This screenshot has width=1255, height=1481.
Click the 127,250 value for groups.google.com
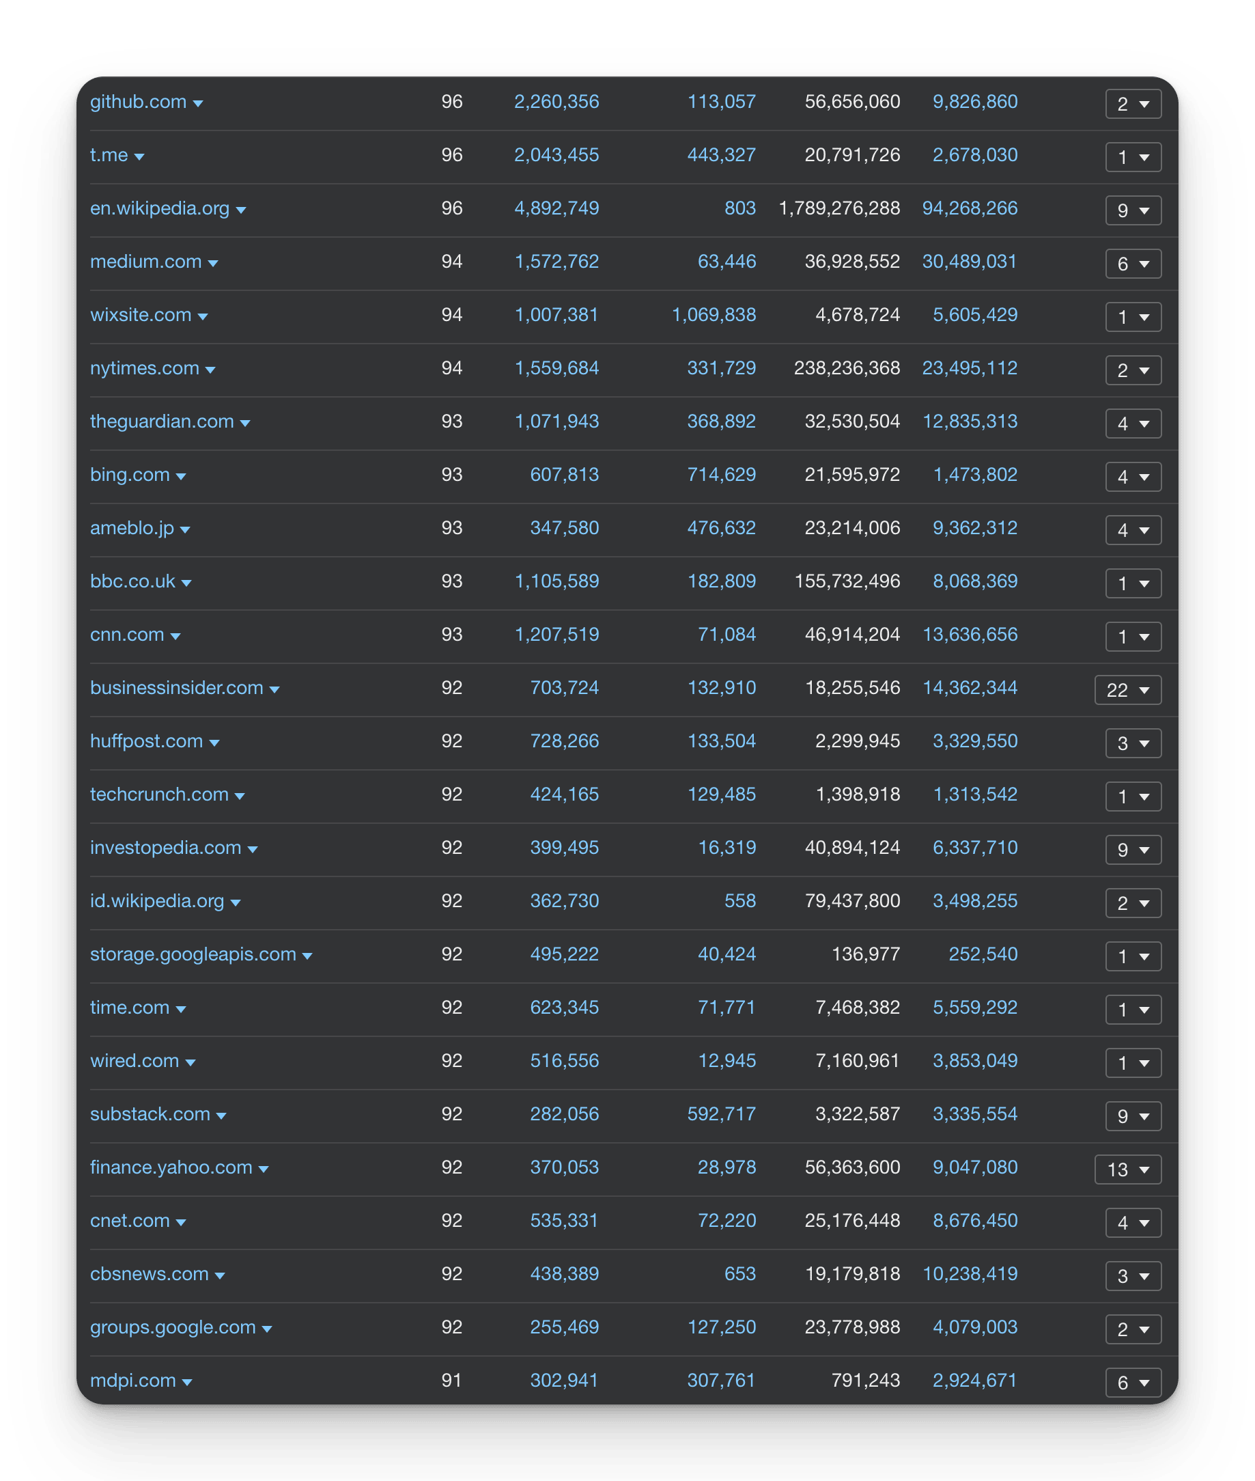(722, 1327)
